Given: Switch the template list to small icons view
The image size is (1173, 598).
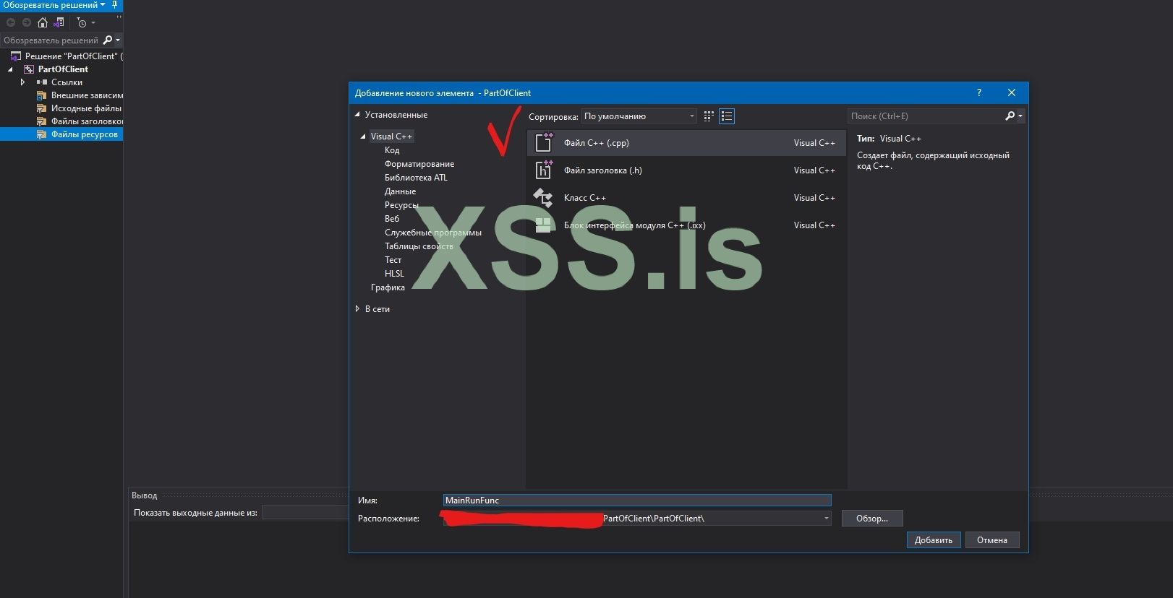Looking at the screenshot, I should [x=709, y=116].
